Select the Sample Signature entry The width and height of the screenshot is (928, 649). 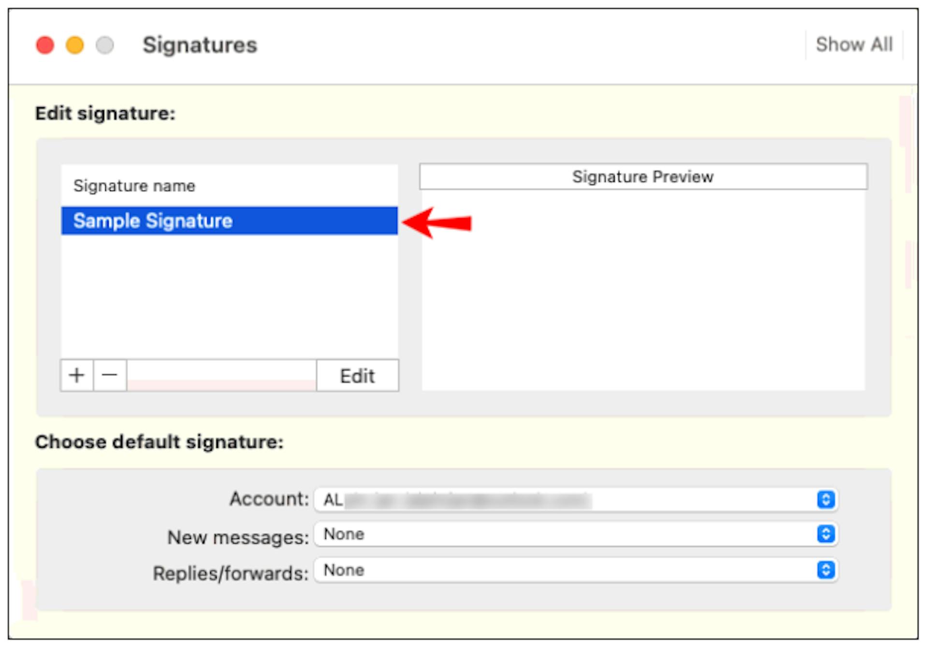pyautogui.click(x=230, y=221)
